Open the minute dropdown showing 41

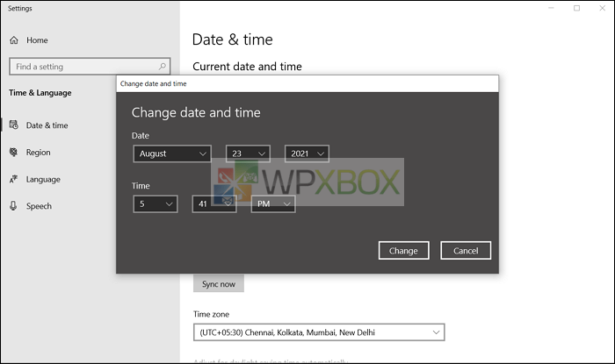point(214,203)
